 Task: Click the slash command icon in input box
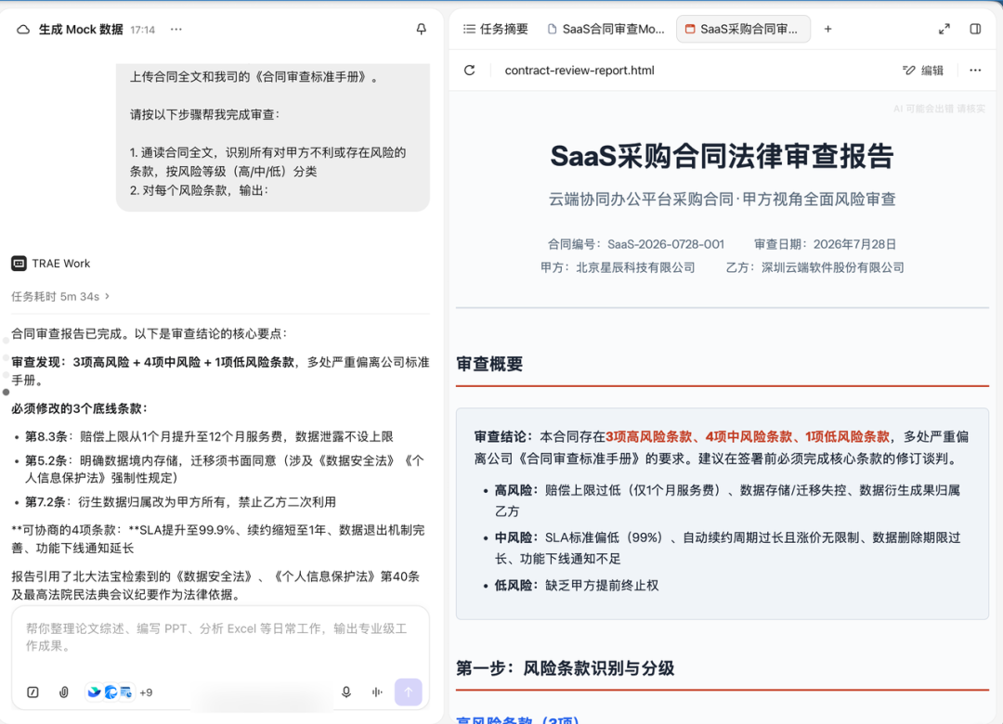point(33,692)
